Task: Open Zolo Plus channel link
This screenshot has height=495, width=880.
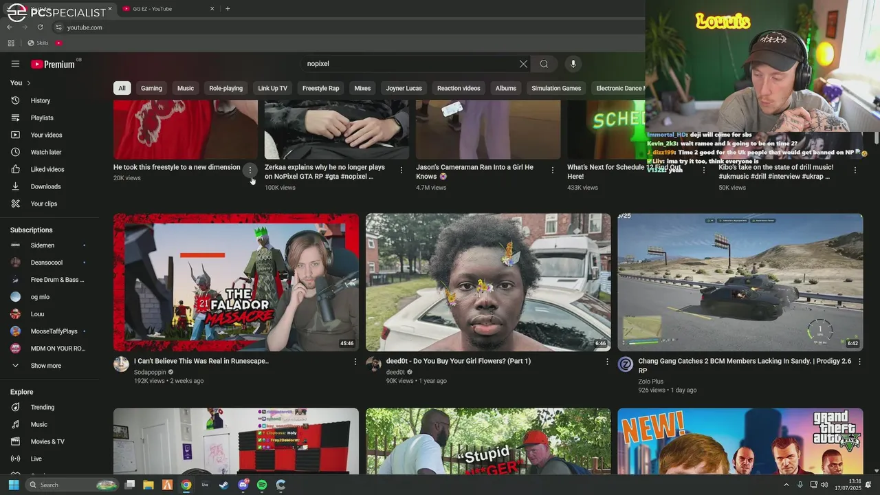Action: tap(650, 382)
